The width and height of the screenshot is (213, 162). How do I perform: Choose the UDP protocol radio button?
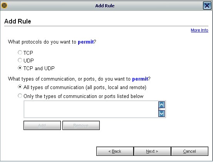tap(20, 60)
